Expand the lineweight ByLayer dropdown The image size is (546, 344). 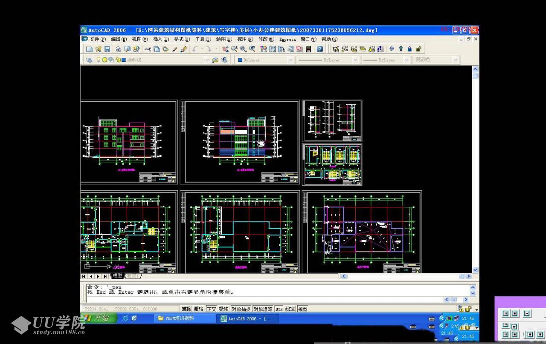407,60
